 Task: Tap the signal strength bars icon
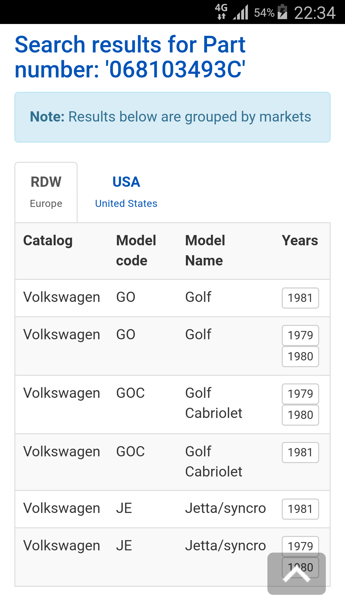(x=241, y=13)
